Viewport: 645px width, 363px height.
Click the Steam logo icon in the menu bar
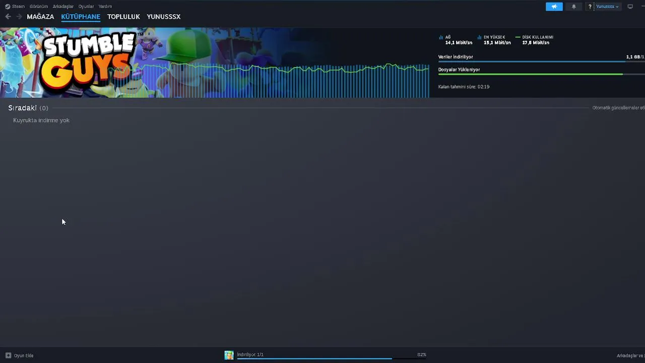pyautogui.click(x=8, y=7)
